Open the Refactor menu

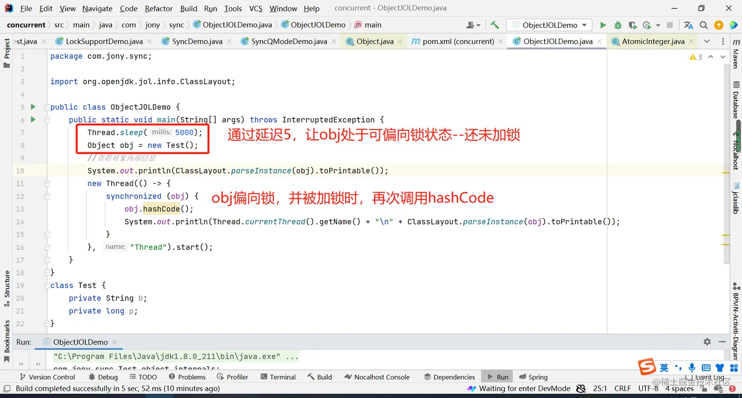click(159, 8)
